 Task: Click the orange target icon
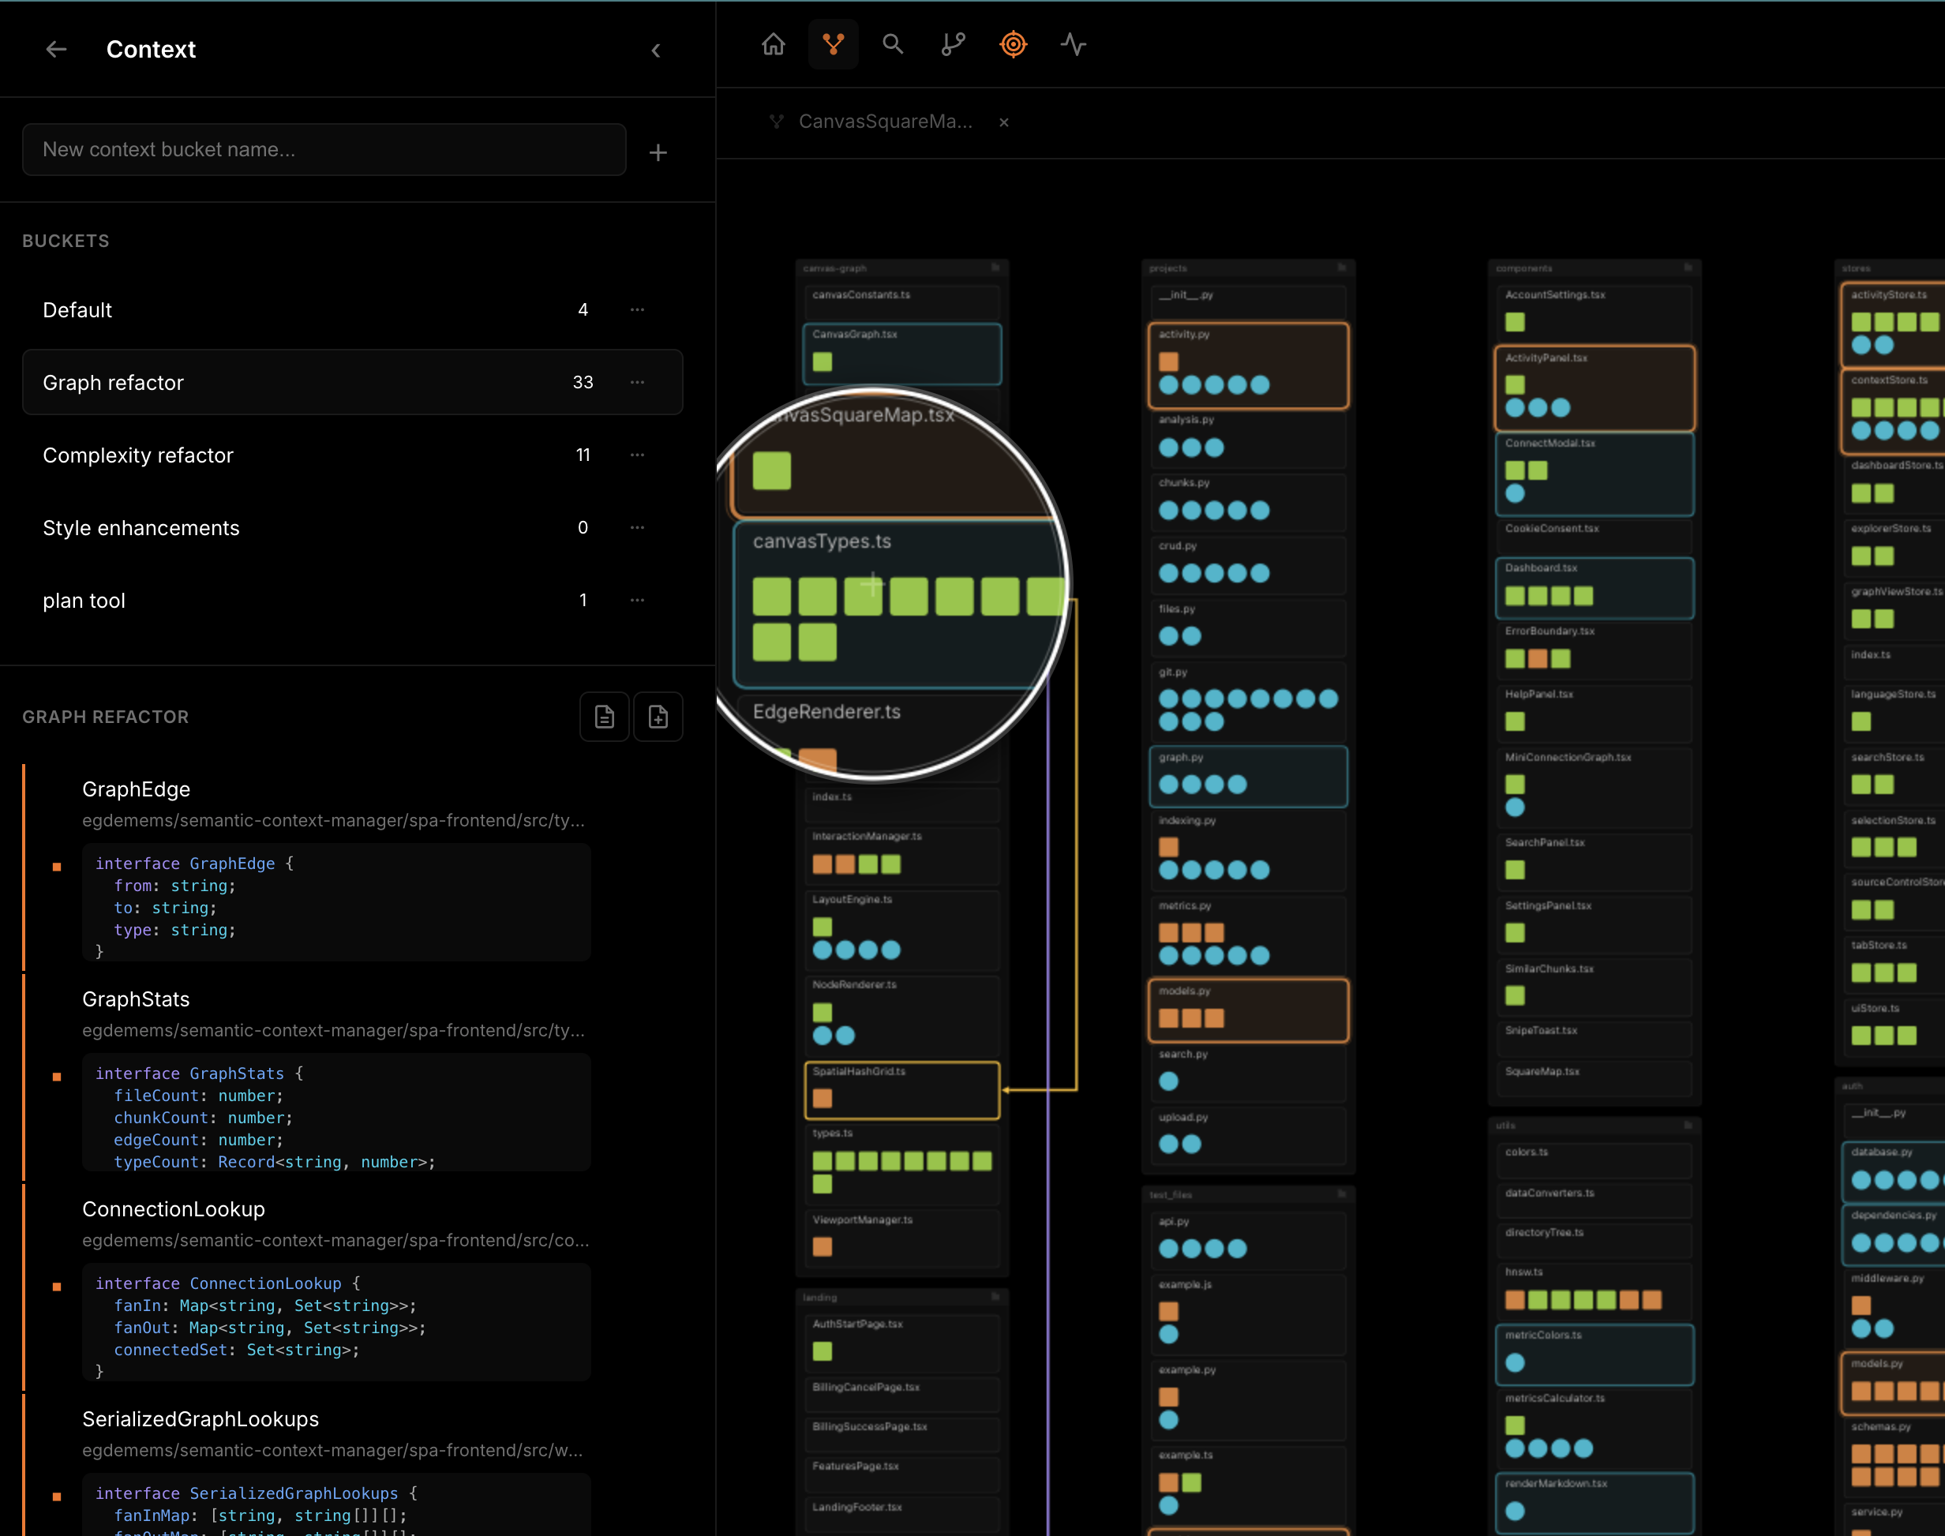pyautogui.click(x=1013, y=44)
